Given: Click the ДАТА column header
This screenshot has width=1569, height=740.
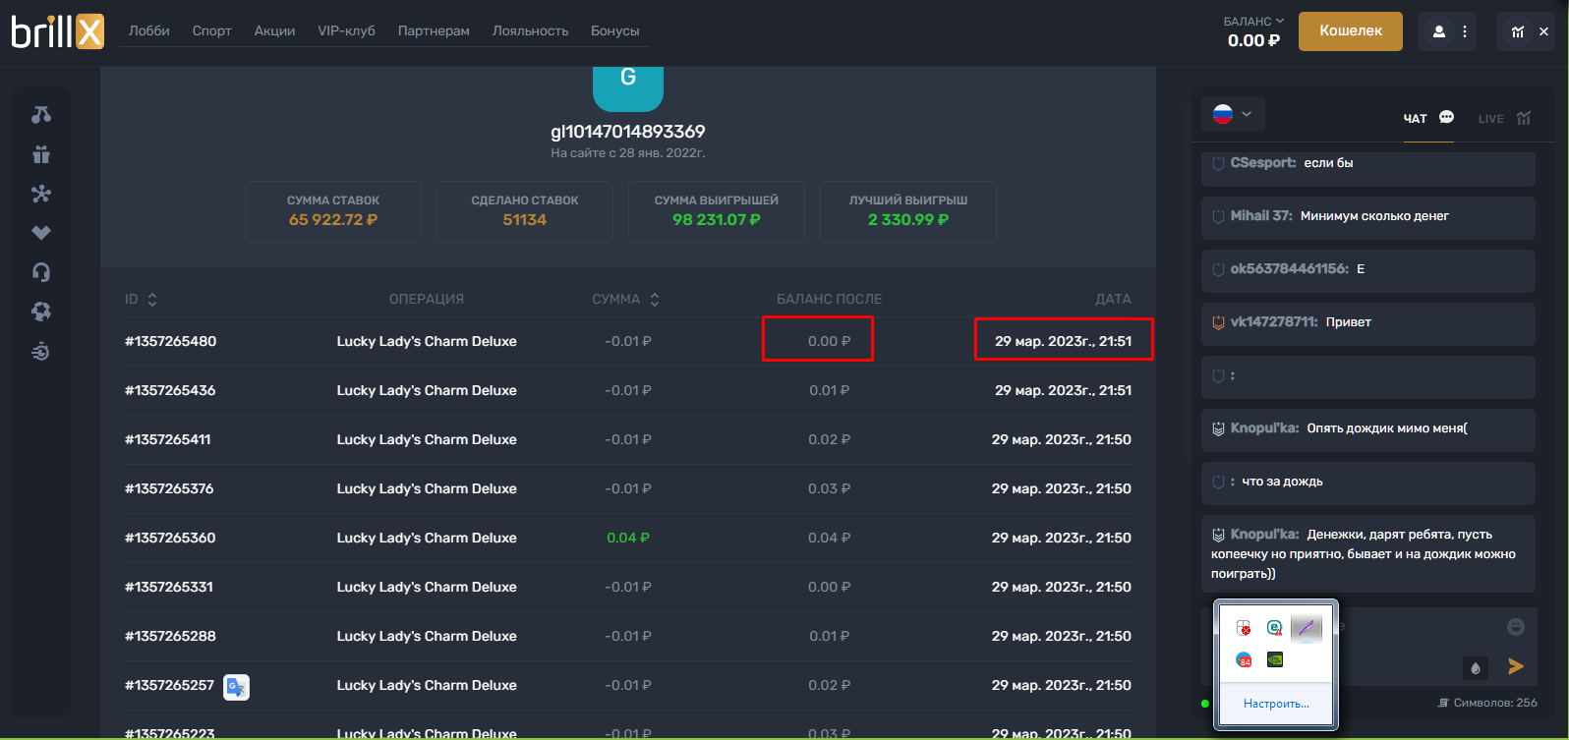Looking at the screenshot, I should pyautogui.click(x=1114, y=299).
